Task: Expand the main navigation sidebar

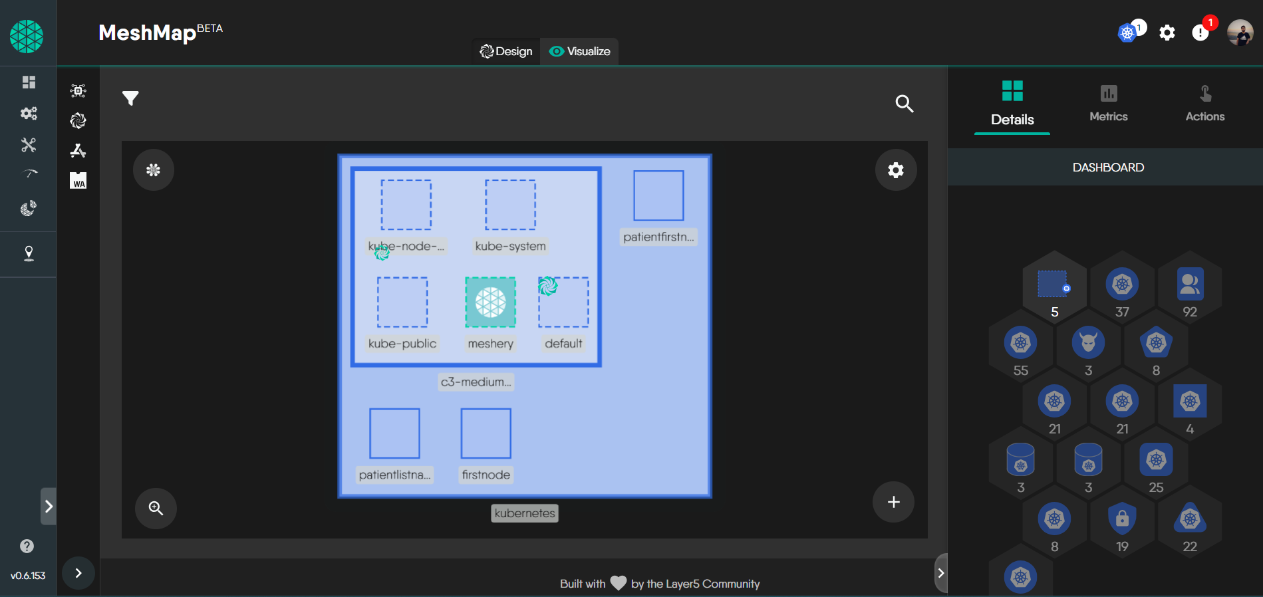Action: tap(49, 507)
